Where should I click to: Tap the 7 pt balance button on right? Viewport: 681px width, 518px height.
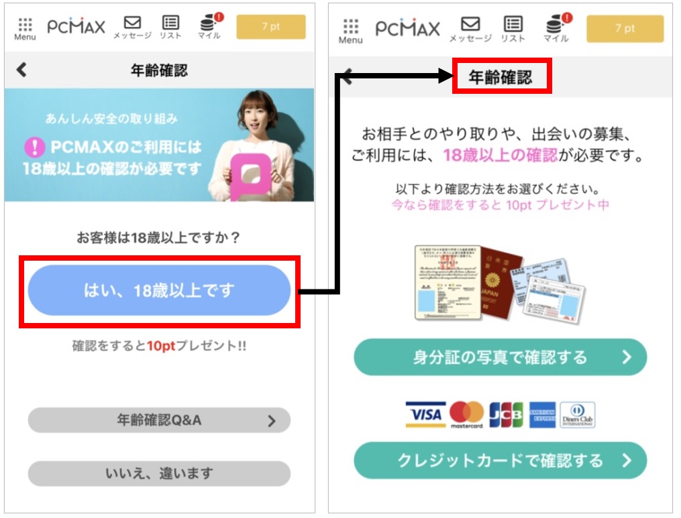click(625, 29)
